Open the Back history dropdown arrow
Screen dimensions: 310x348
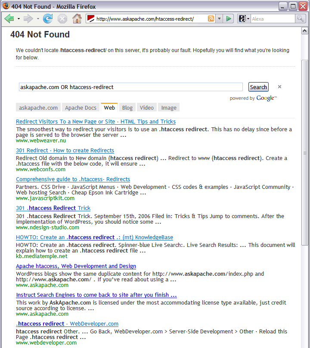pos(19,19)
